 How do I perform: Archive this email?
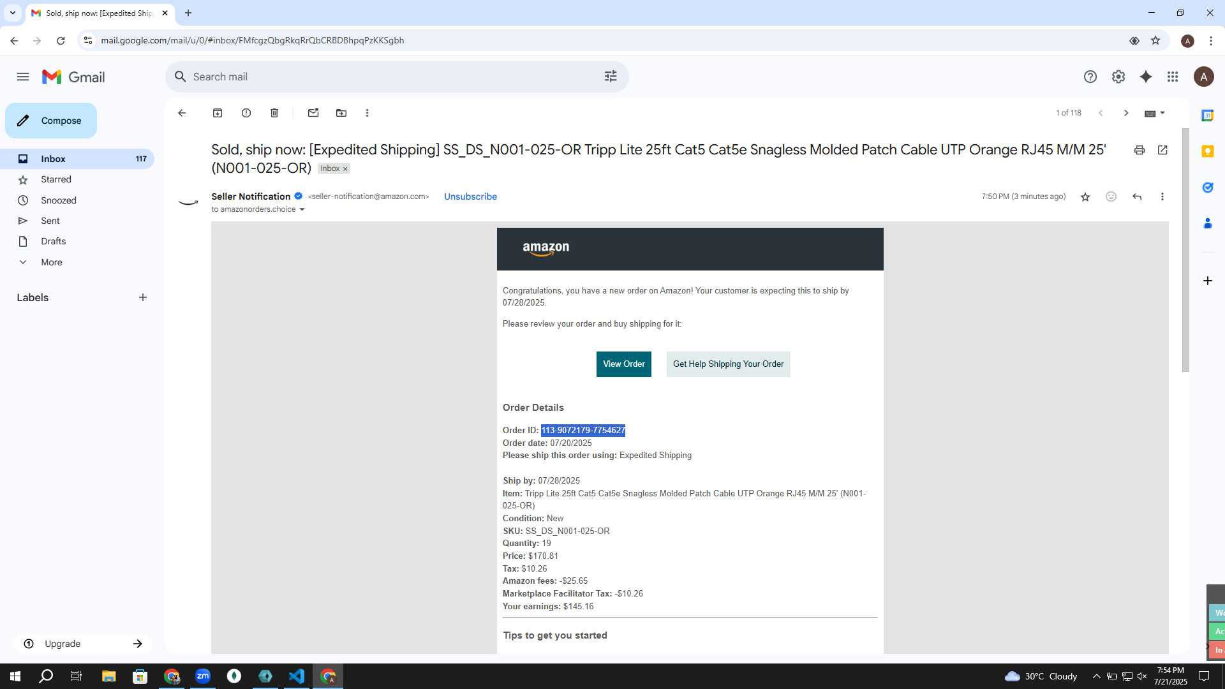click(x=218, y=113)
